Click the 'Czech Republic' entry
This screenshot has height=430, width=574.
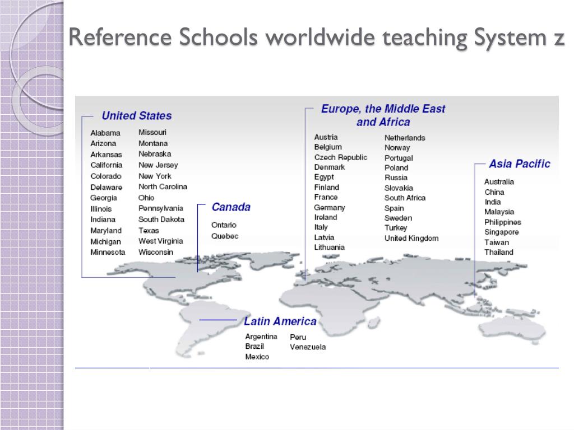click(340, 157)
